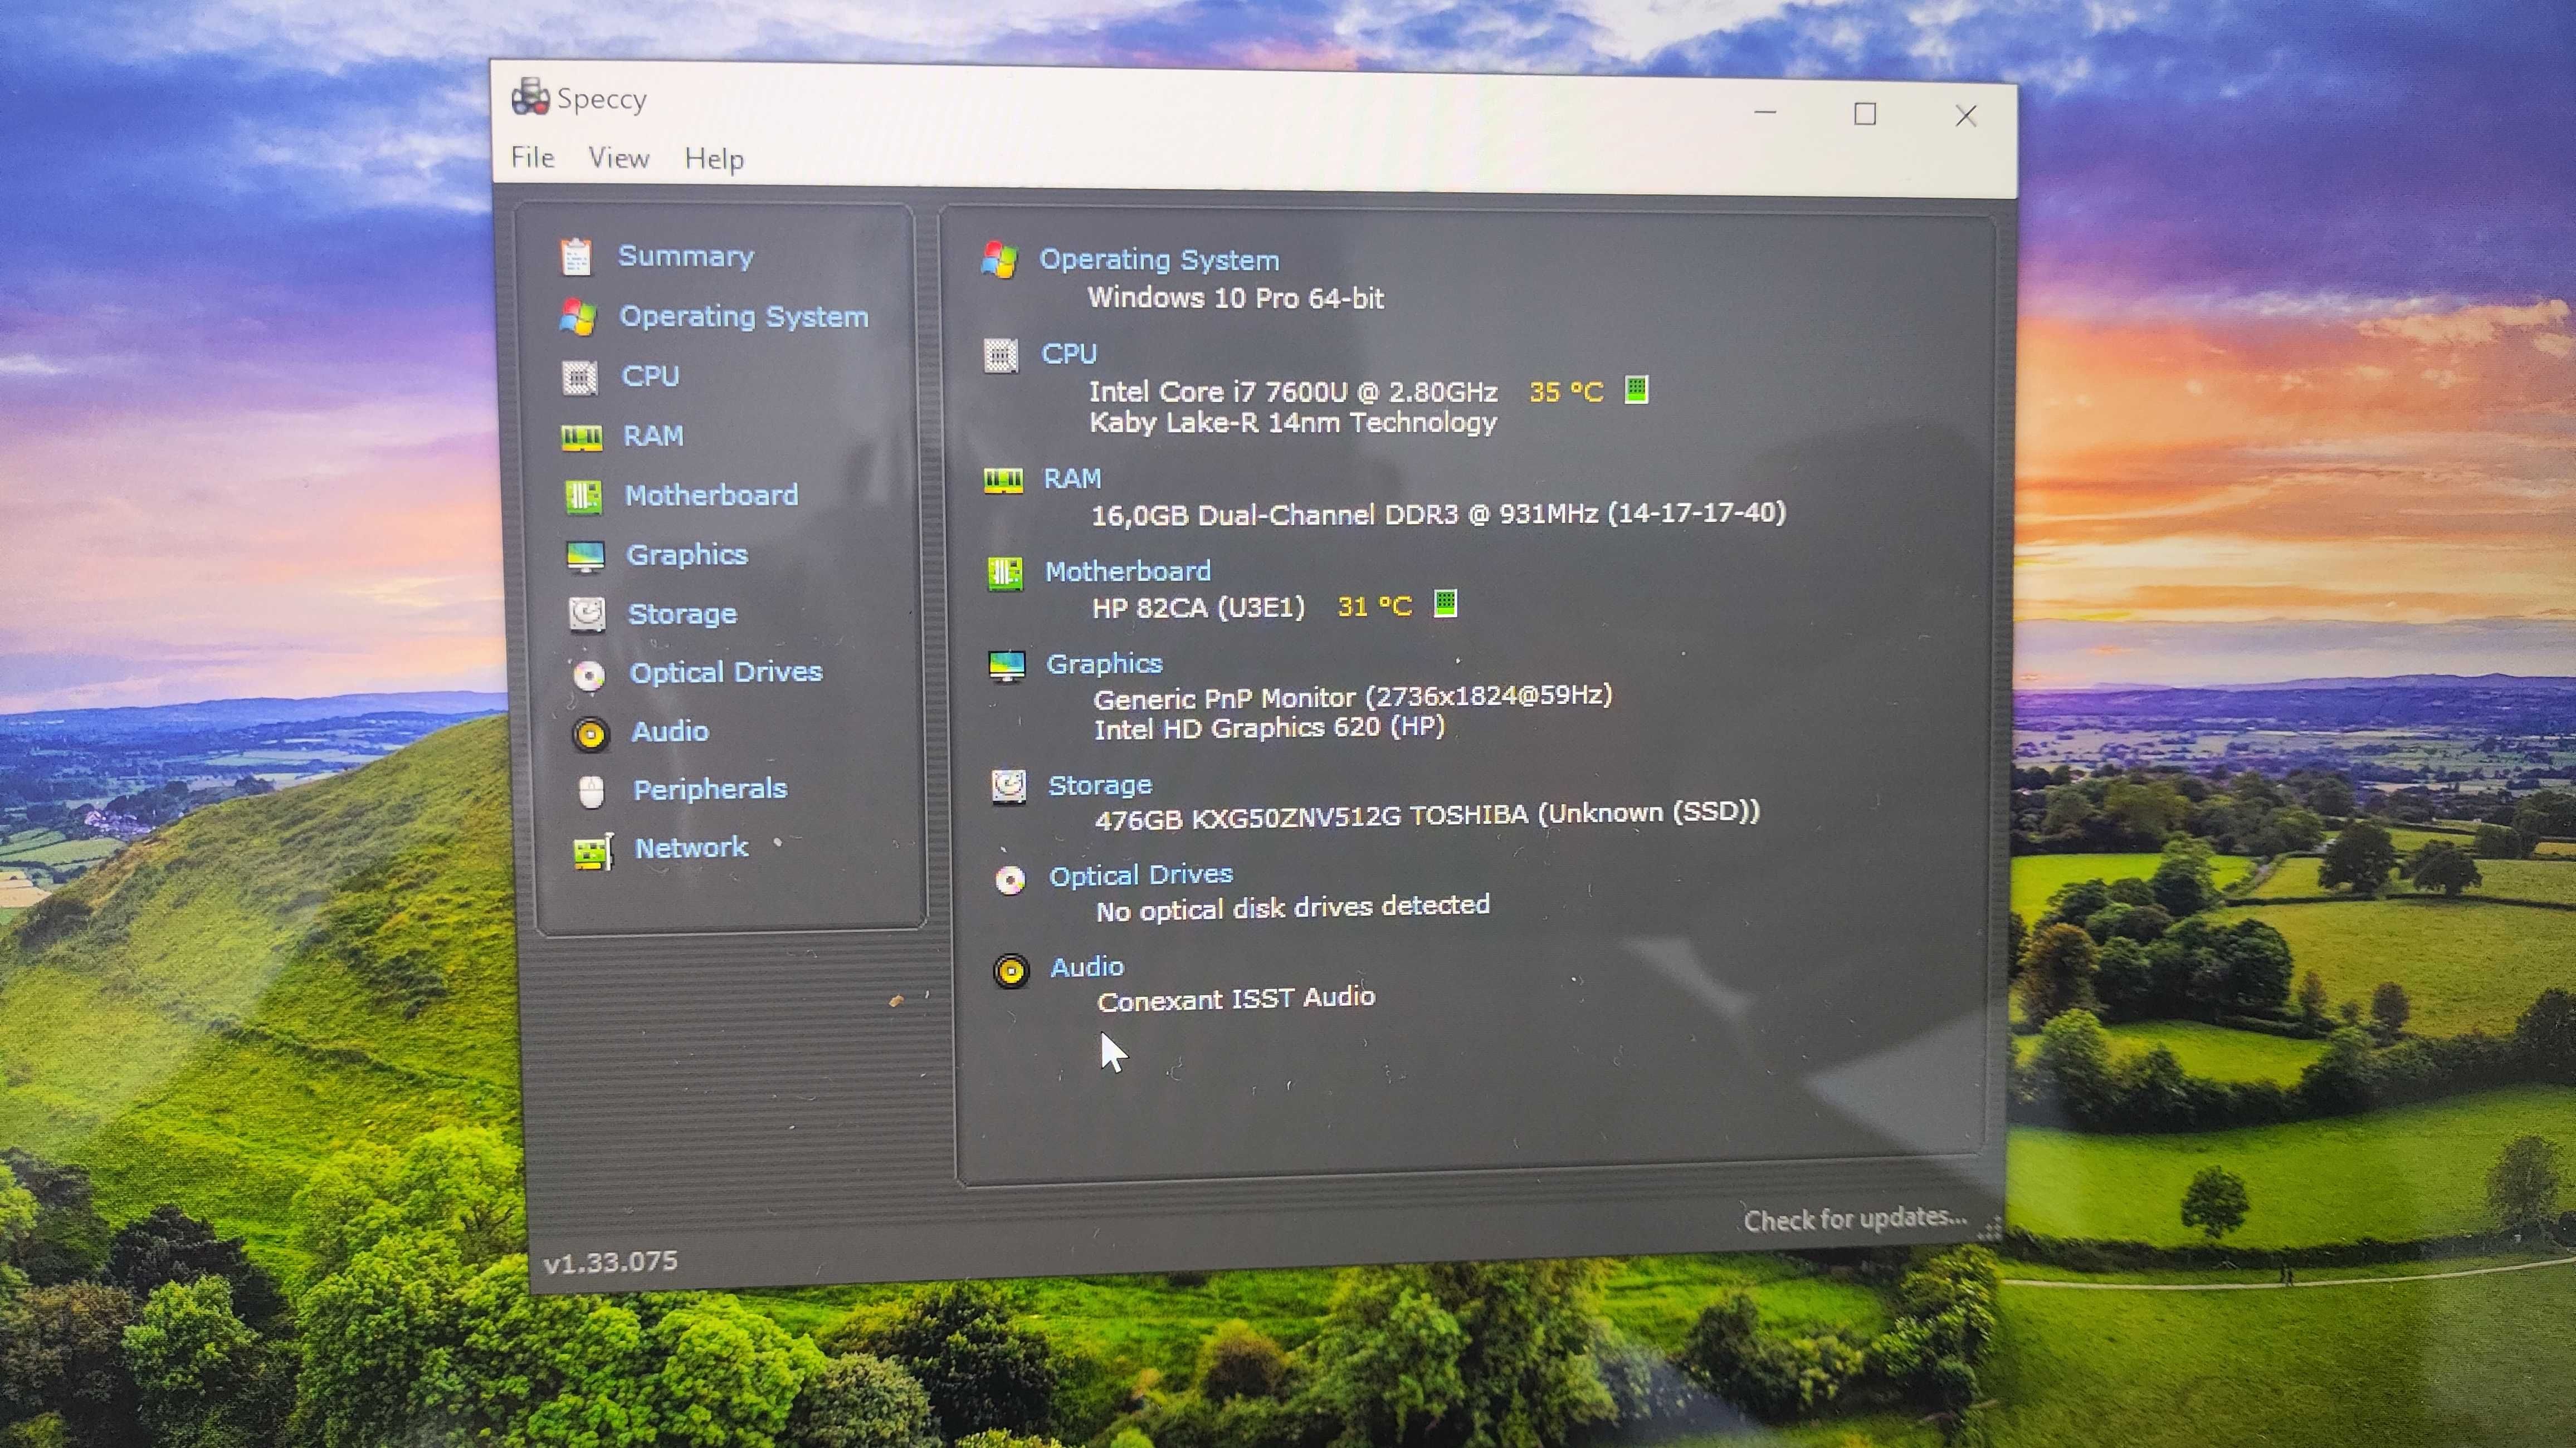The image size is (2576, 1448).
Task: Select Summary in the sidebar
Action: coord(686,256)
